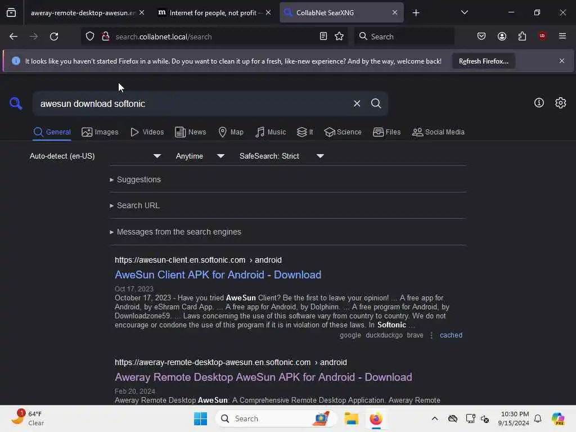This screenshot has width=576, height=432.
Task: Select News search category
Action: 190,132
